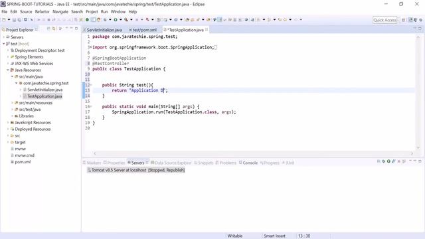Open the File menu
Screen dimensions: 425x239
coord(5,12)
